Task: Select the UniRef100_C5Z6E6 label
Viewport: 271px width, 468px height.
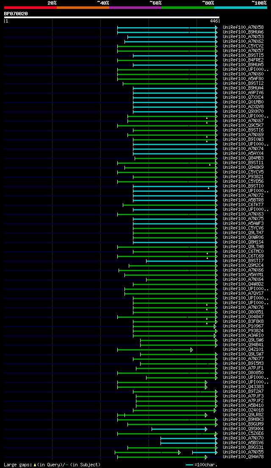Action: [x=243, y=433]
